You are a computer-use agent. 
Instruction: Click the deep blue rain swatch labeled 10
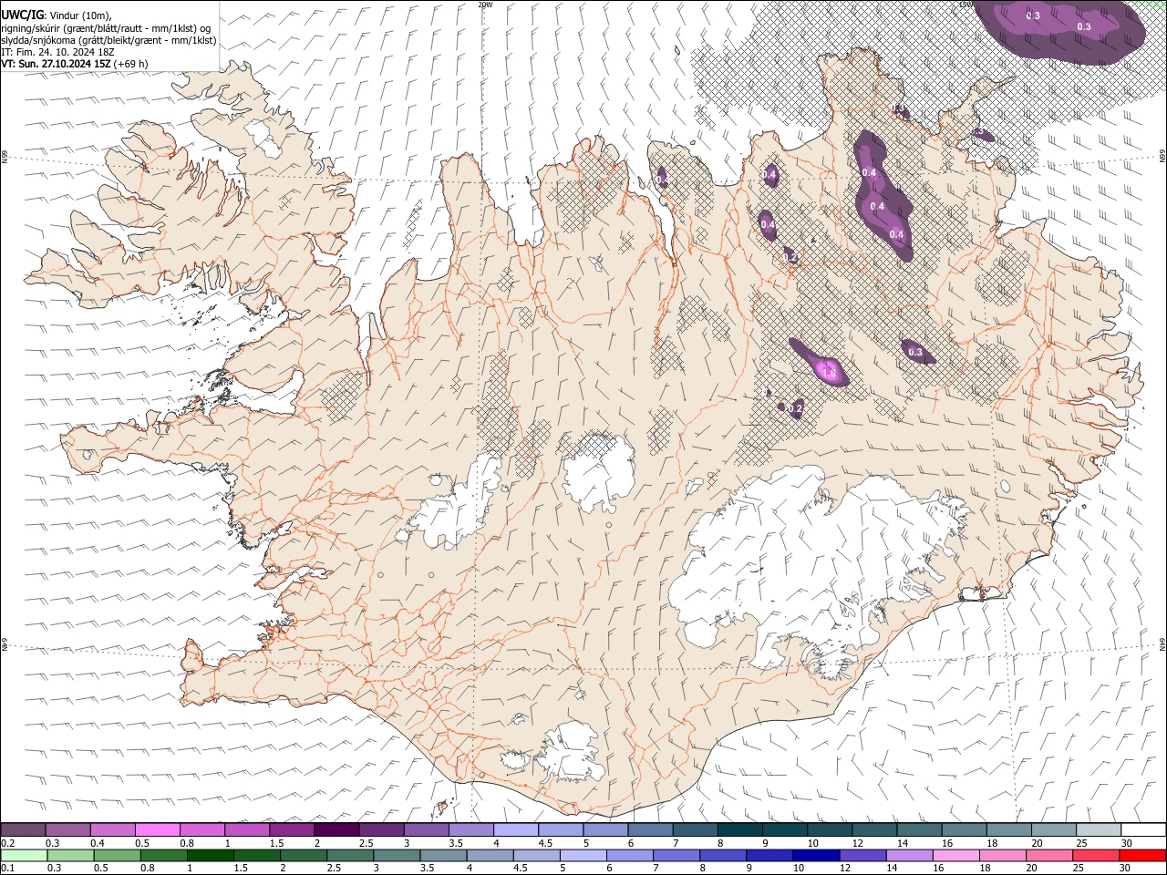click(x=815, y=855)
